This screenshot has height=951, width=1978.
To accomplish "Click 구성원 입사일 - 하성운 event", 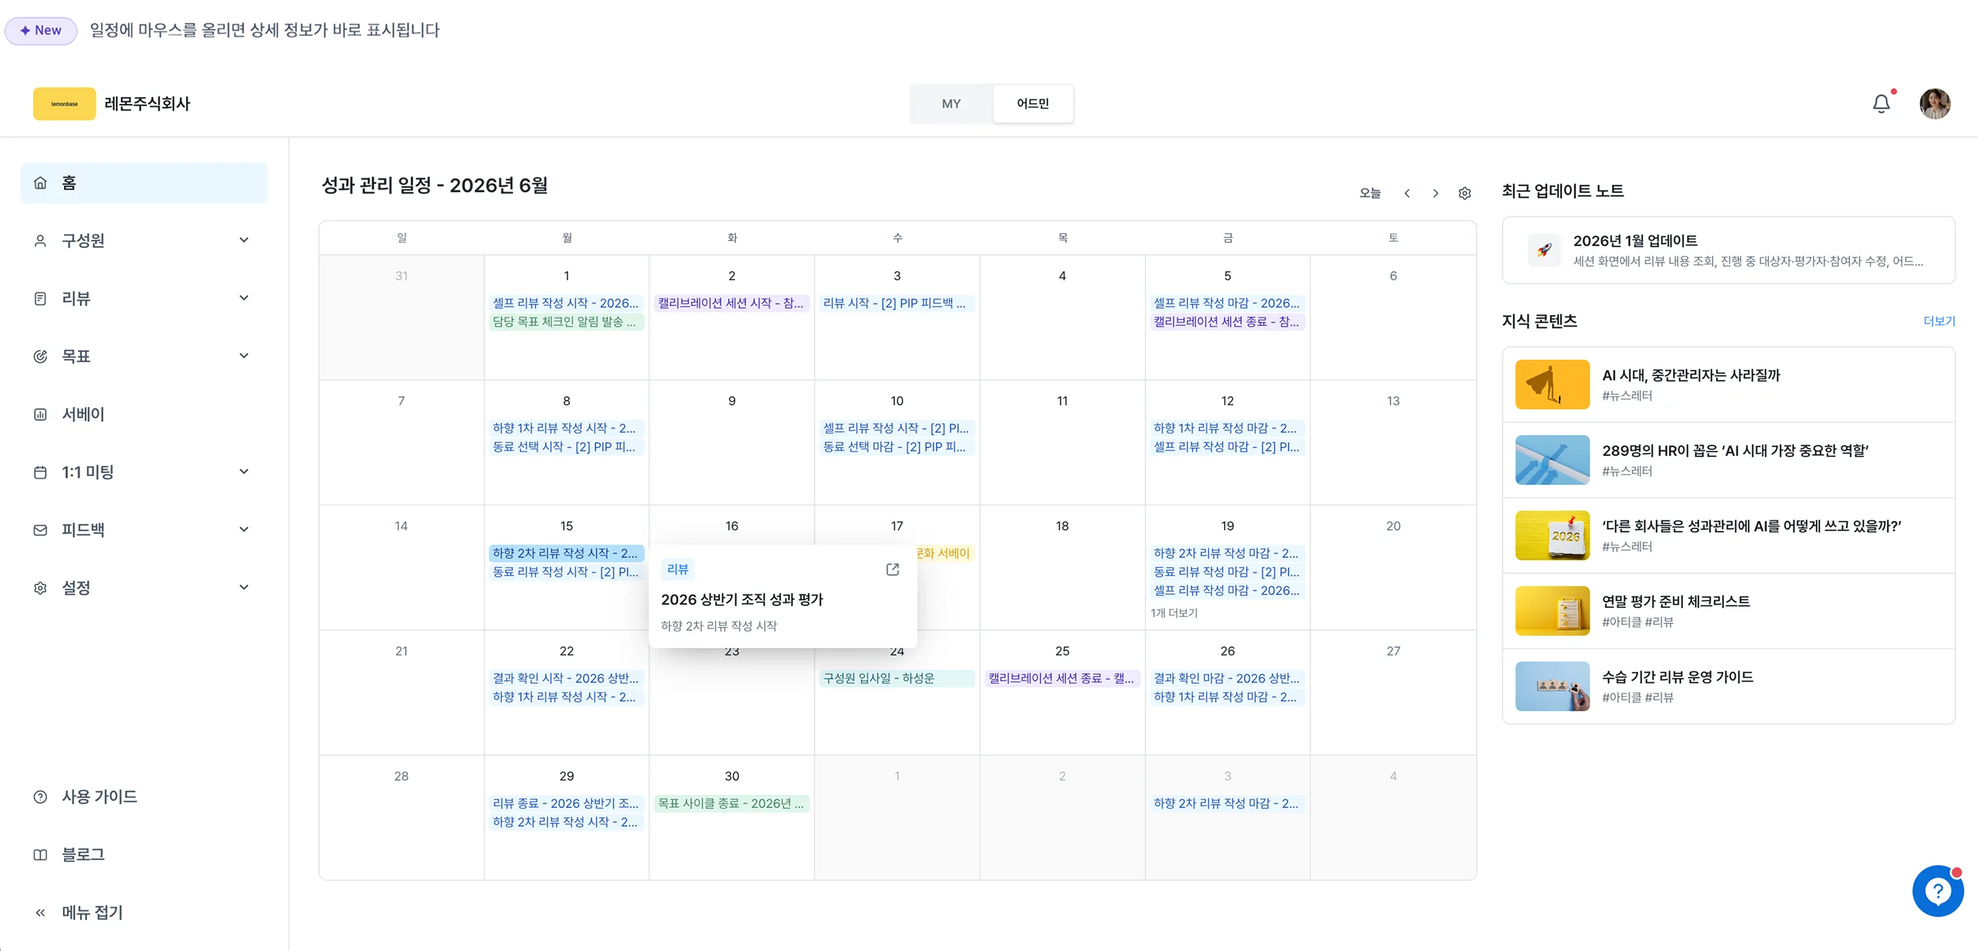I will [896, 679].
